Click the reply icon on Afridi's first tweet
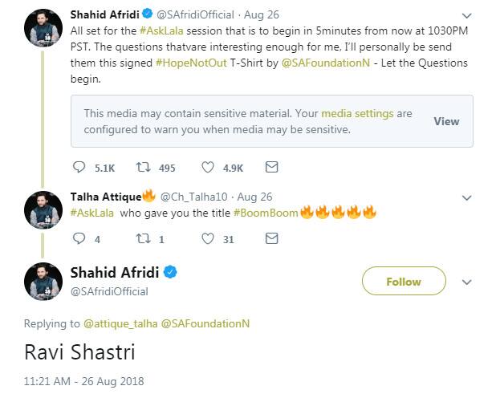The width and height of the screenshot is (496, 398). tap(79, 167)
